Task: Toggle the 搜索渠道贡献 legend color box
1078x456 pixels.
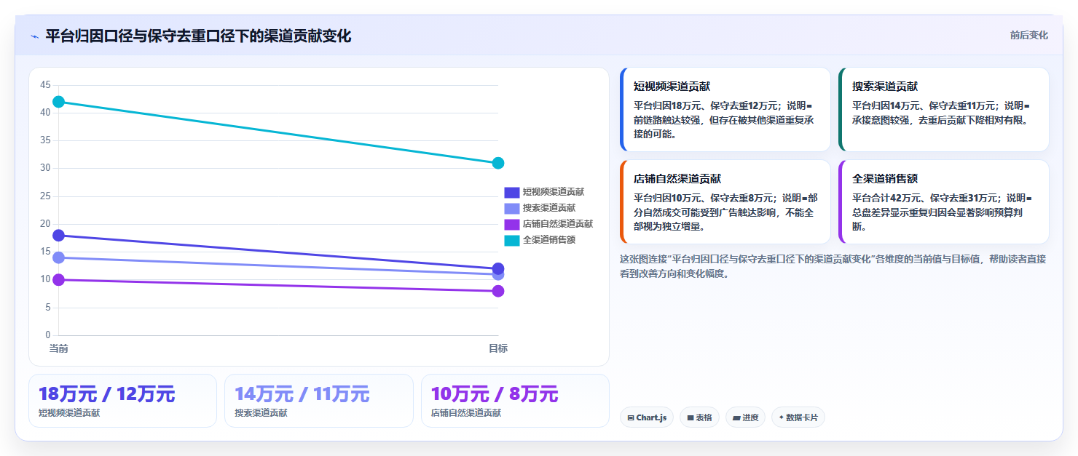Action: click(x=512, y=208)
